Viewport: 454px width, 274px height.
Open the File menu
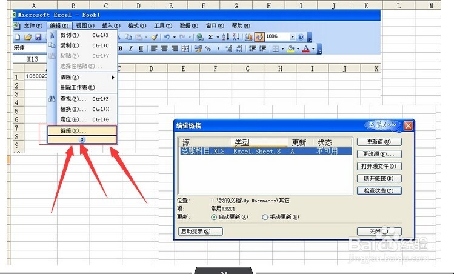(33, 26)
